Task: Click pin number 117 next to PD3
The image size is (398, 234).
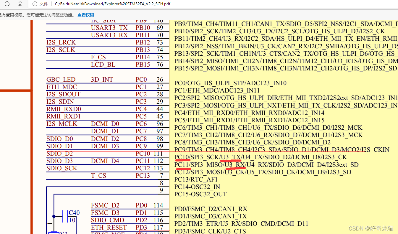Action: coord(158,228)
